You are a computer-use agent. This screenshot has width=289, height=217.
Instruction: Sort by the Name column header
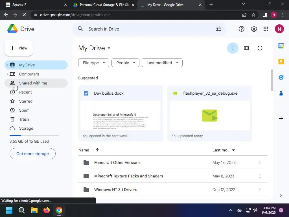pos(84,150)
